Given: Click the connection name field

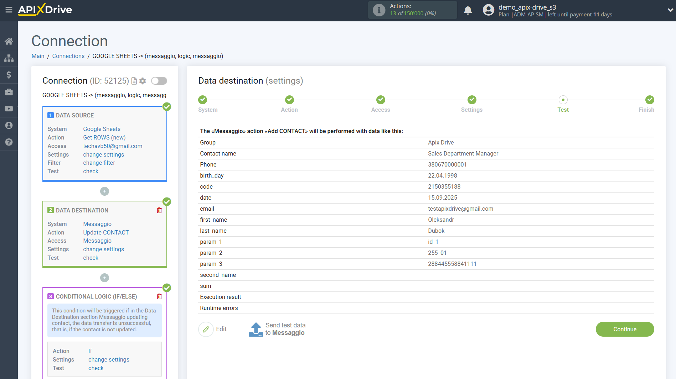Looking at the screenshot, I should coord(105,95).
